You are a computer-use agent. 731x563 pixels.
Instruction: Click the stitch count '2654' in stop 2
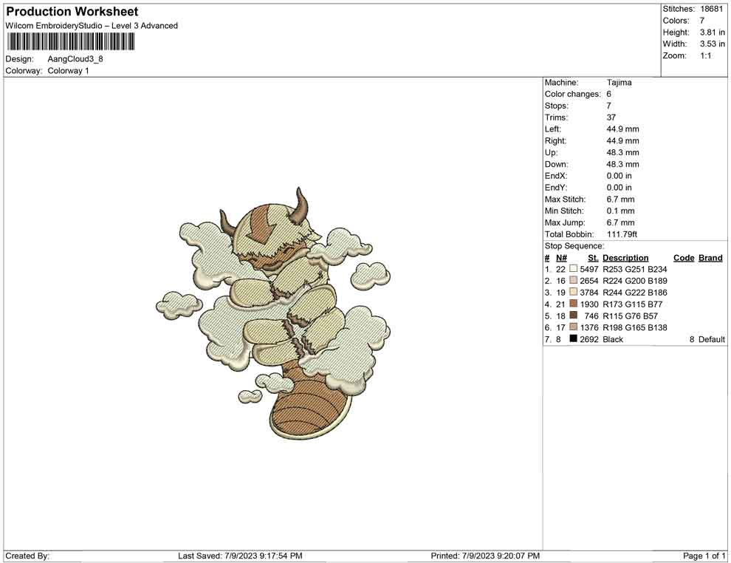pos(589,281)
